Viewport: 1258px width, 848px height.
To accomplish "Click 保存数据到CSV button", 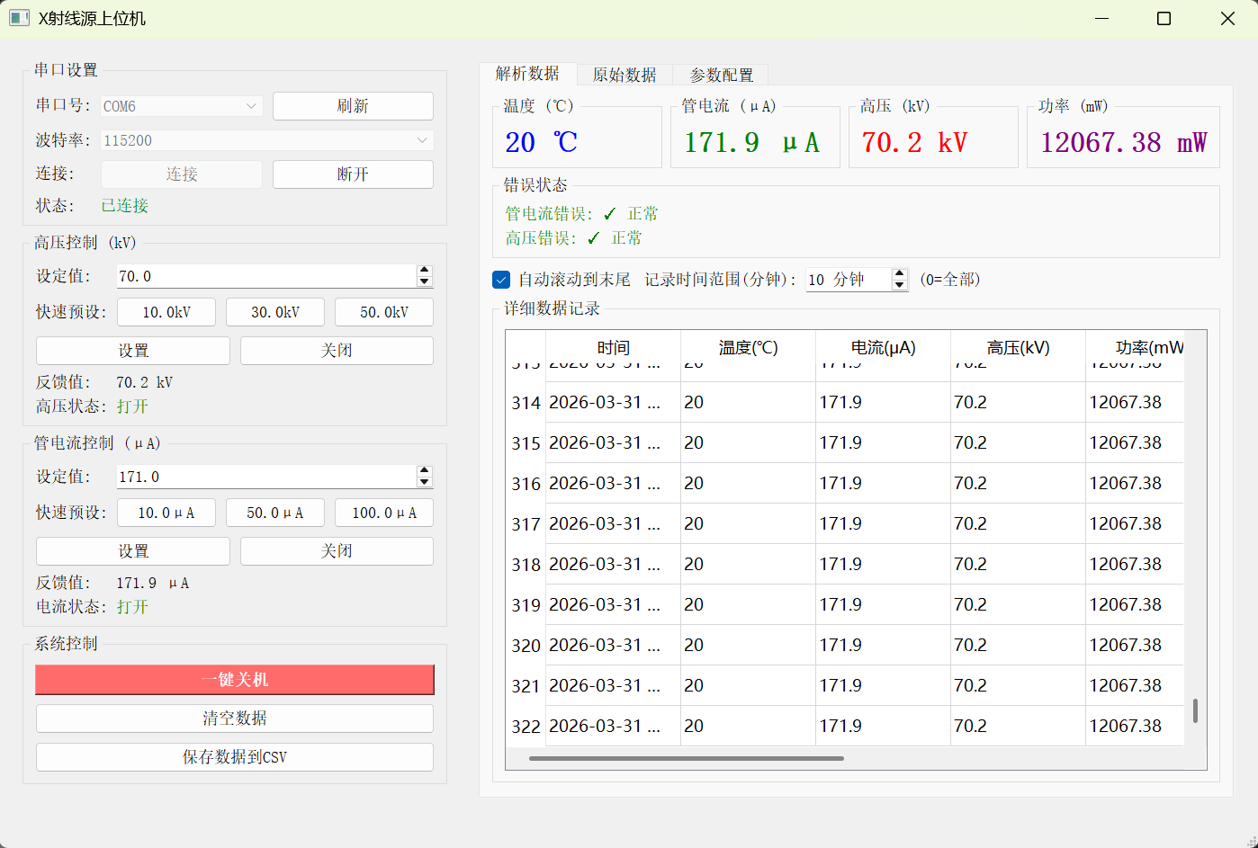I will [235, 757].
